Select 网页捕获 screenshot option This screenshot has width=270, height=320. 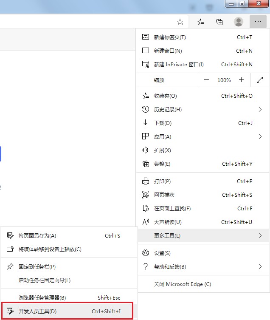(164, 195)
